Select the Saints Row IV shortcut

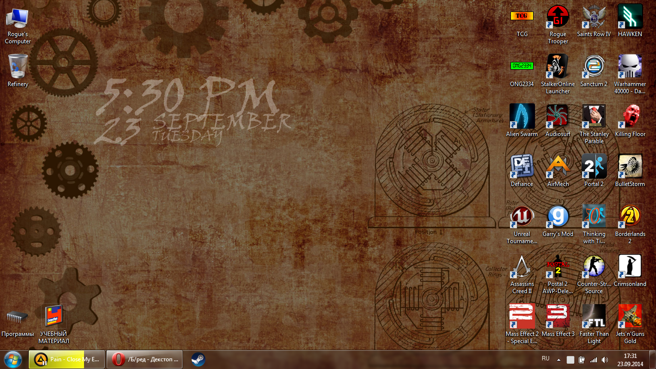coord(594,22)
